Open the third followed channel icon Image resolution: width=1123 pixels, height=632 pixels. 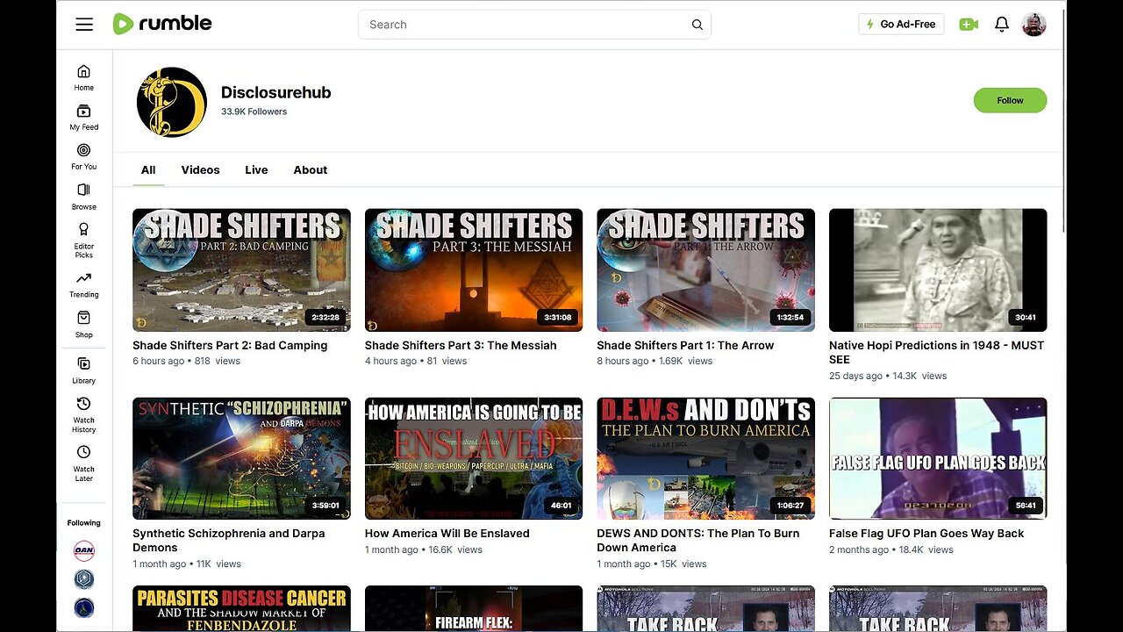[84, 608]
